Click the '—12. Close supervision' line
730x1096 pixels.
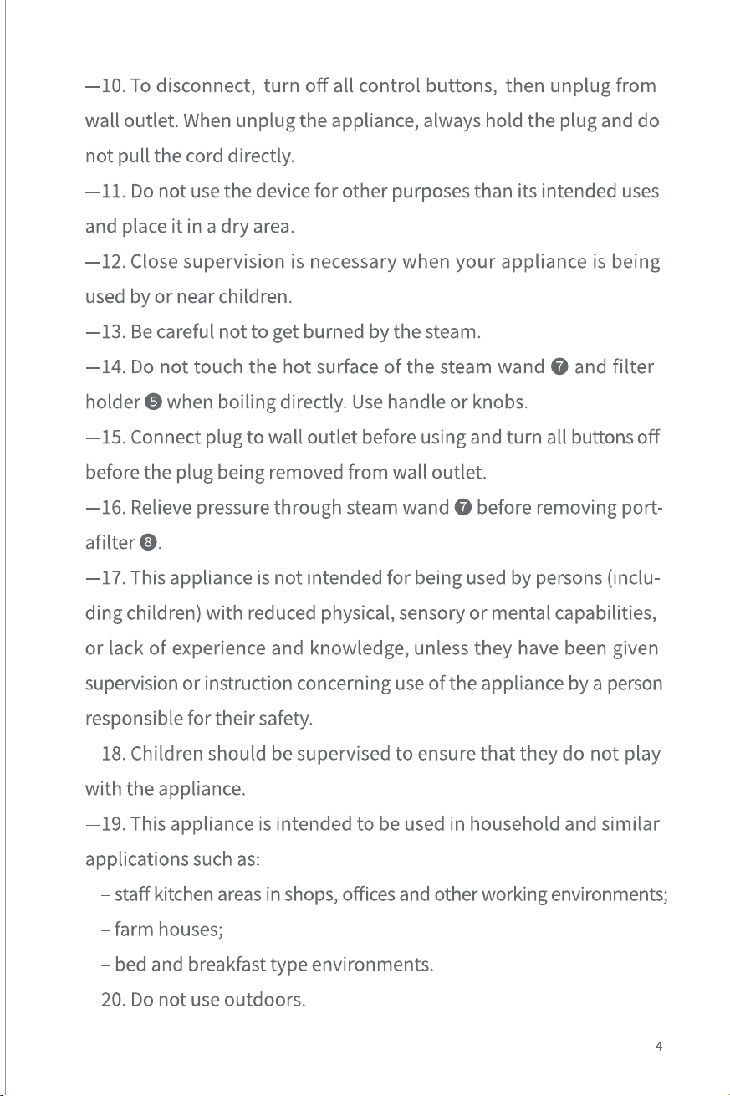[373, 262]
